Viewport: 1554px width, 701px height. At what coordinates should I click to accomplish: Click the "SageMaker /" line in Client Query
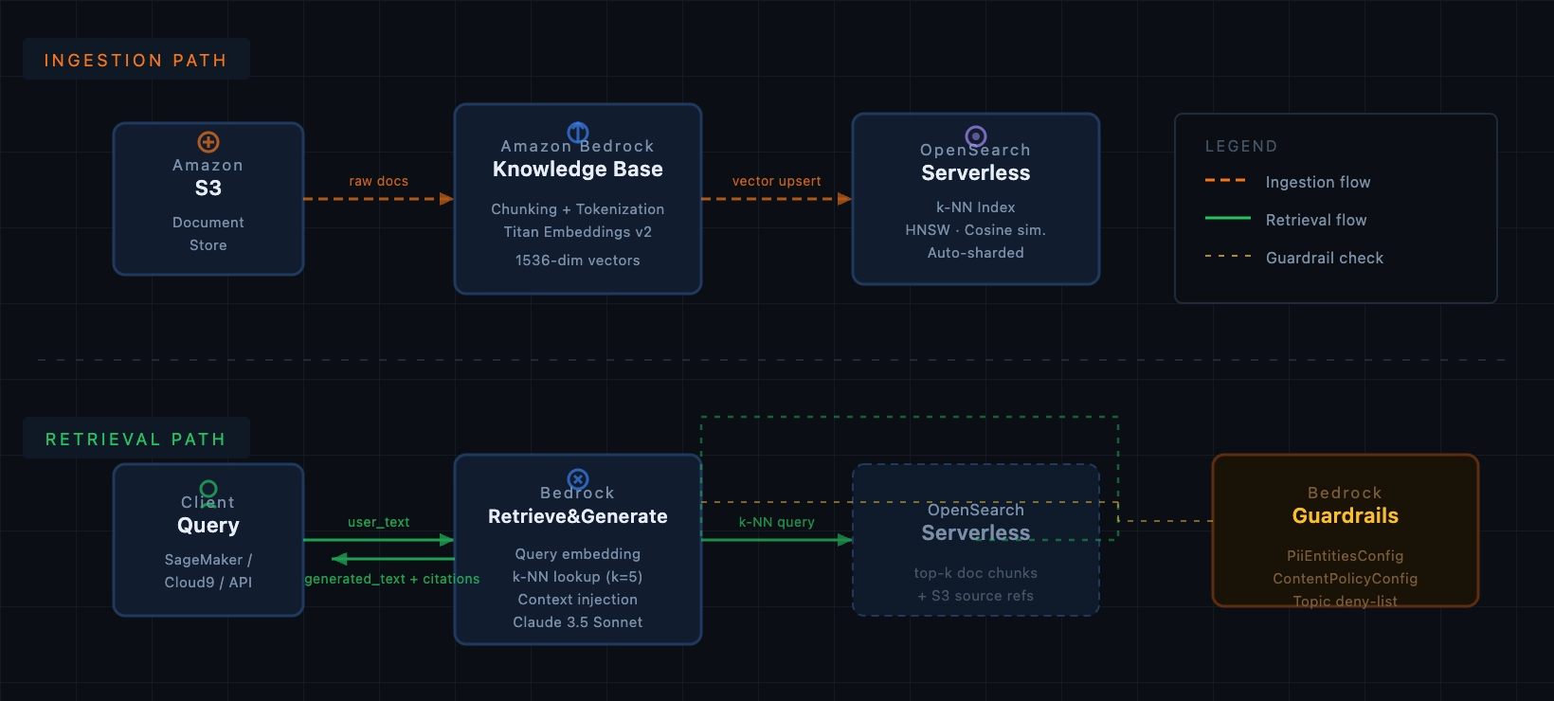(x=208, y=560)
